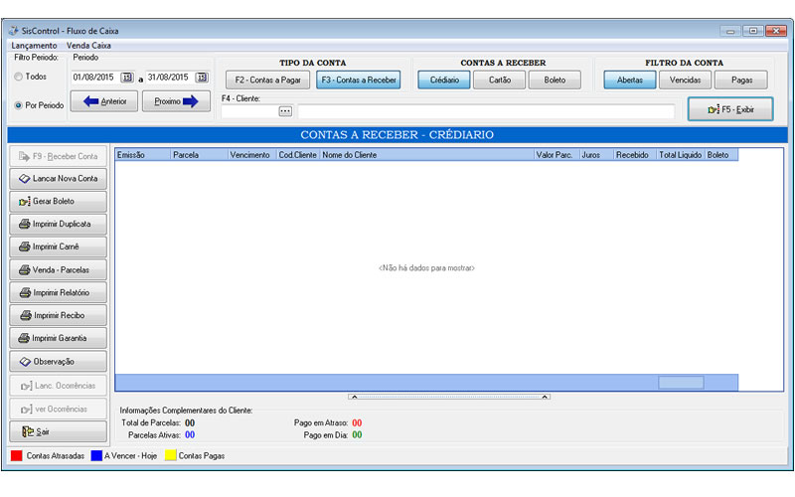Viewport: 795px width, 497px height.
Task: Open the Lançamento menu
Action: coord(34,46)
